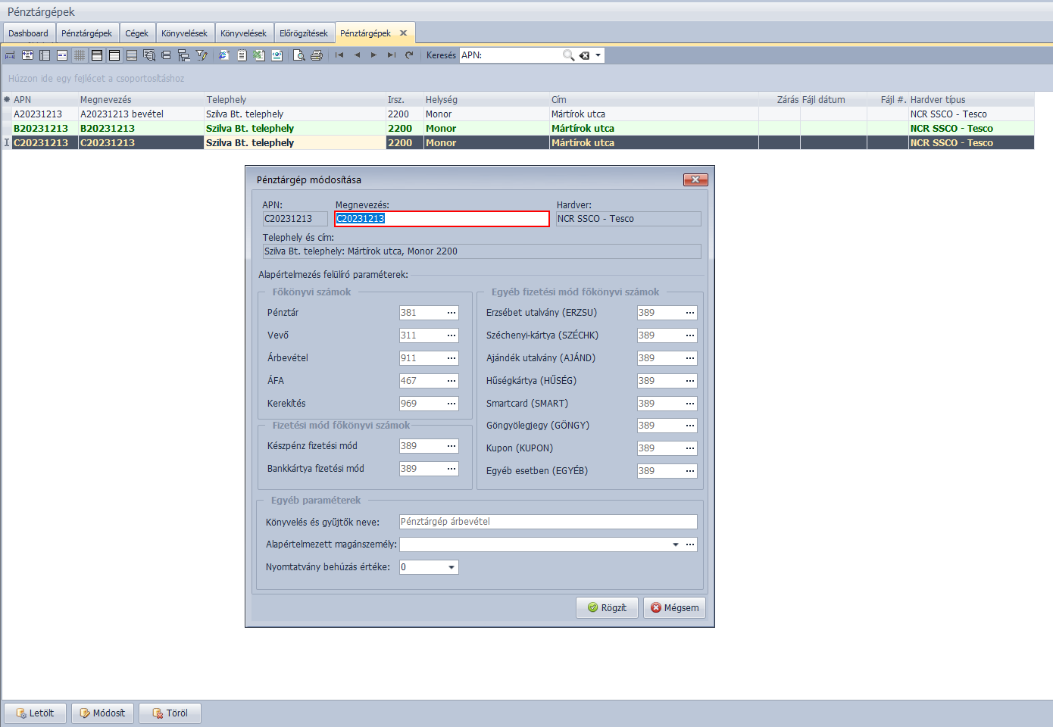Open the Keresés search field dropdown arrow

click(598, 55)
